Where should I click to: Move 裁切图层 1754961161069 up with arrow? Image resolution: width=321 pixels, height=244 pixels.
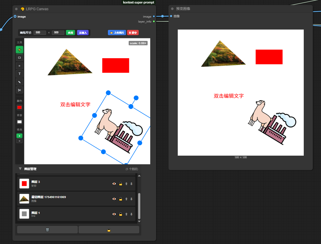tap(126, 199)
